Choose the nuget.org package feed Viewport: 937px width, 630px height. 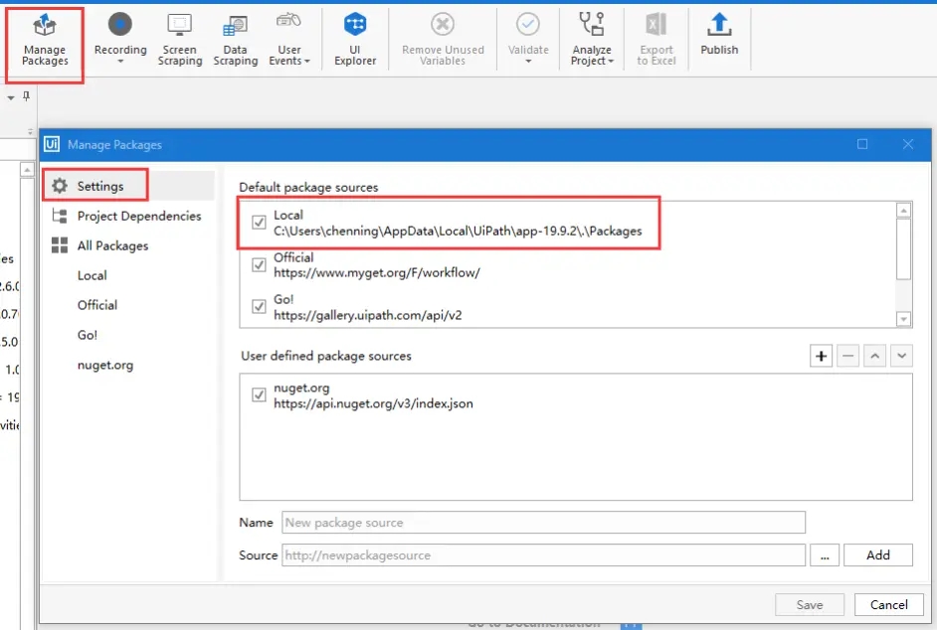105,365
